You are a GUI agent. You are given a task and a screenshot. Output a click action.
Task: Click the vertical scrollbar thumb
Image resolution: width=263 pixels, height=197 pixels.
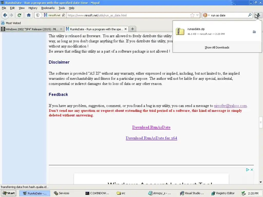[260, 122]
